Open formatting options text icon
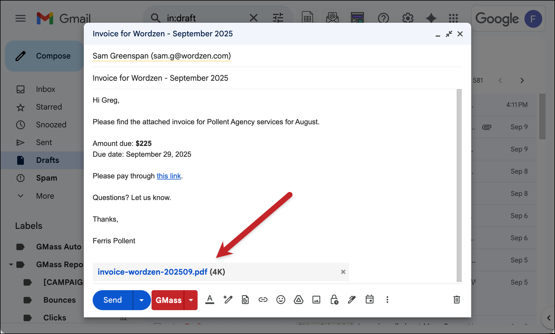555x334 pixels. 210,300
